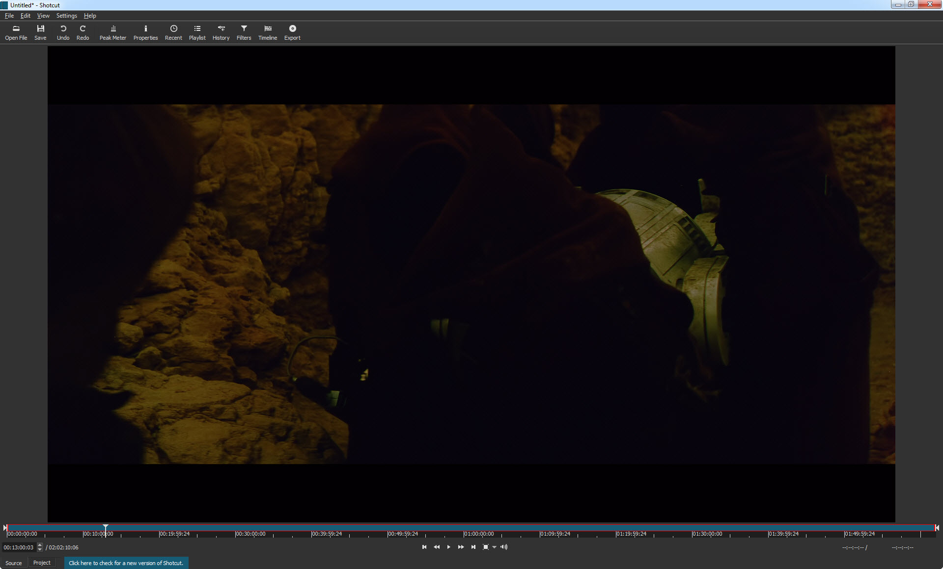Fast forward the video playback
Screen dimensions: 943x569
461,547
